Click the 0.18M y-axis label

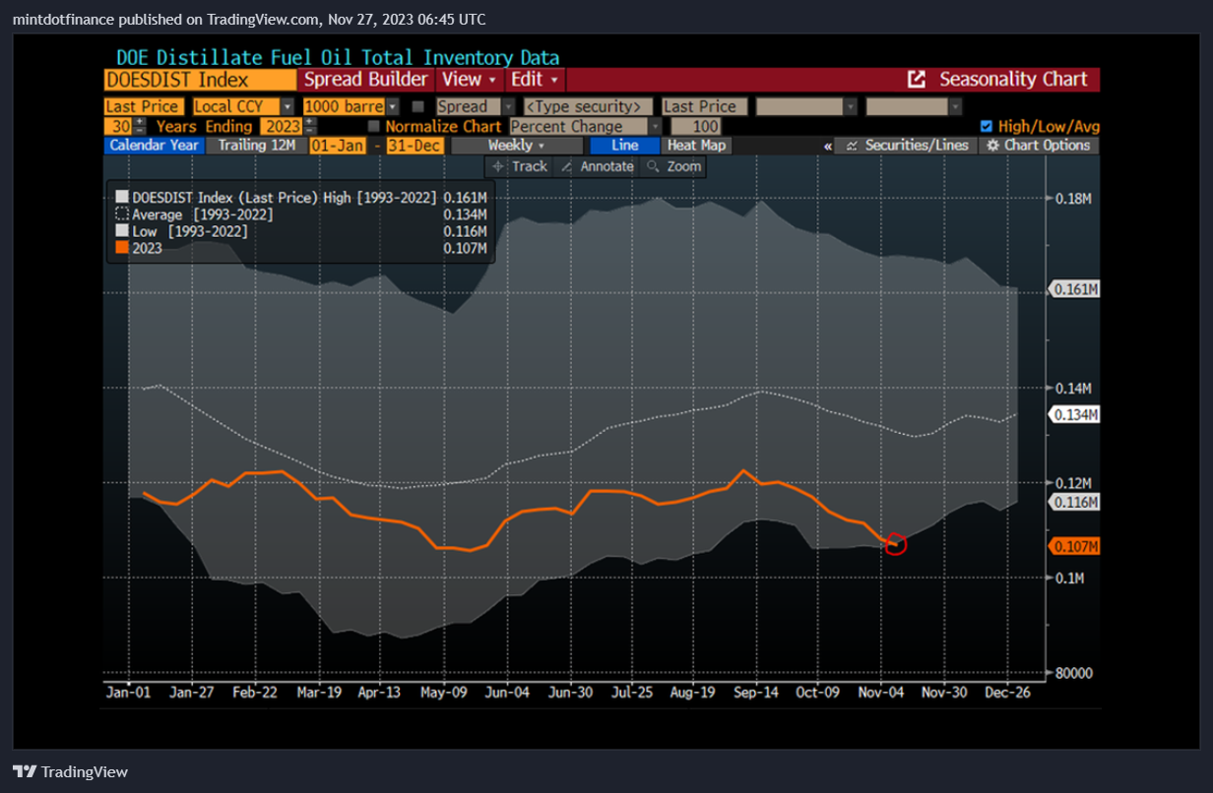point(1074,198)
